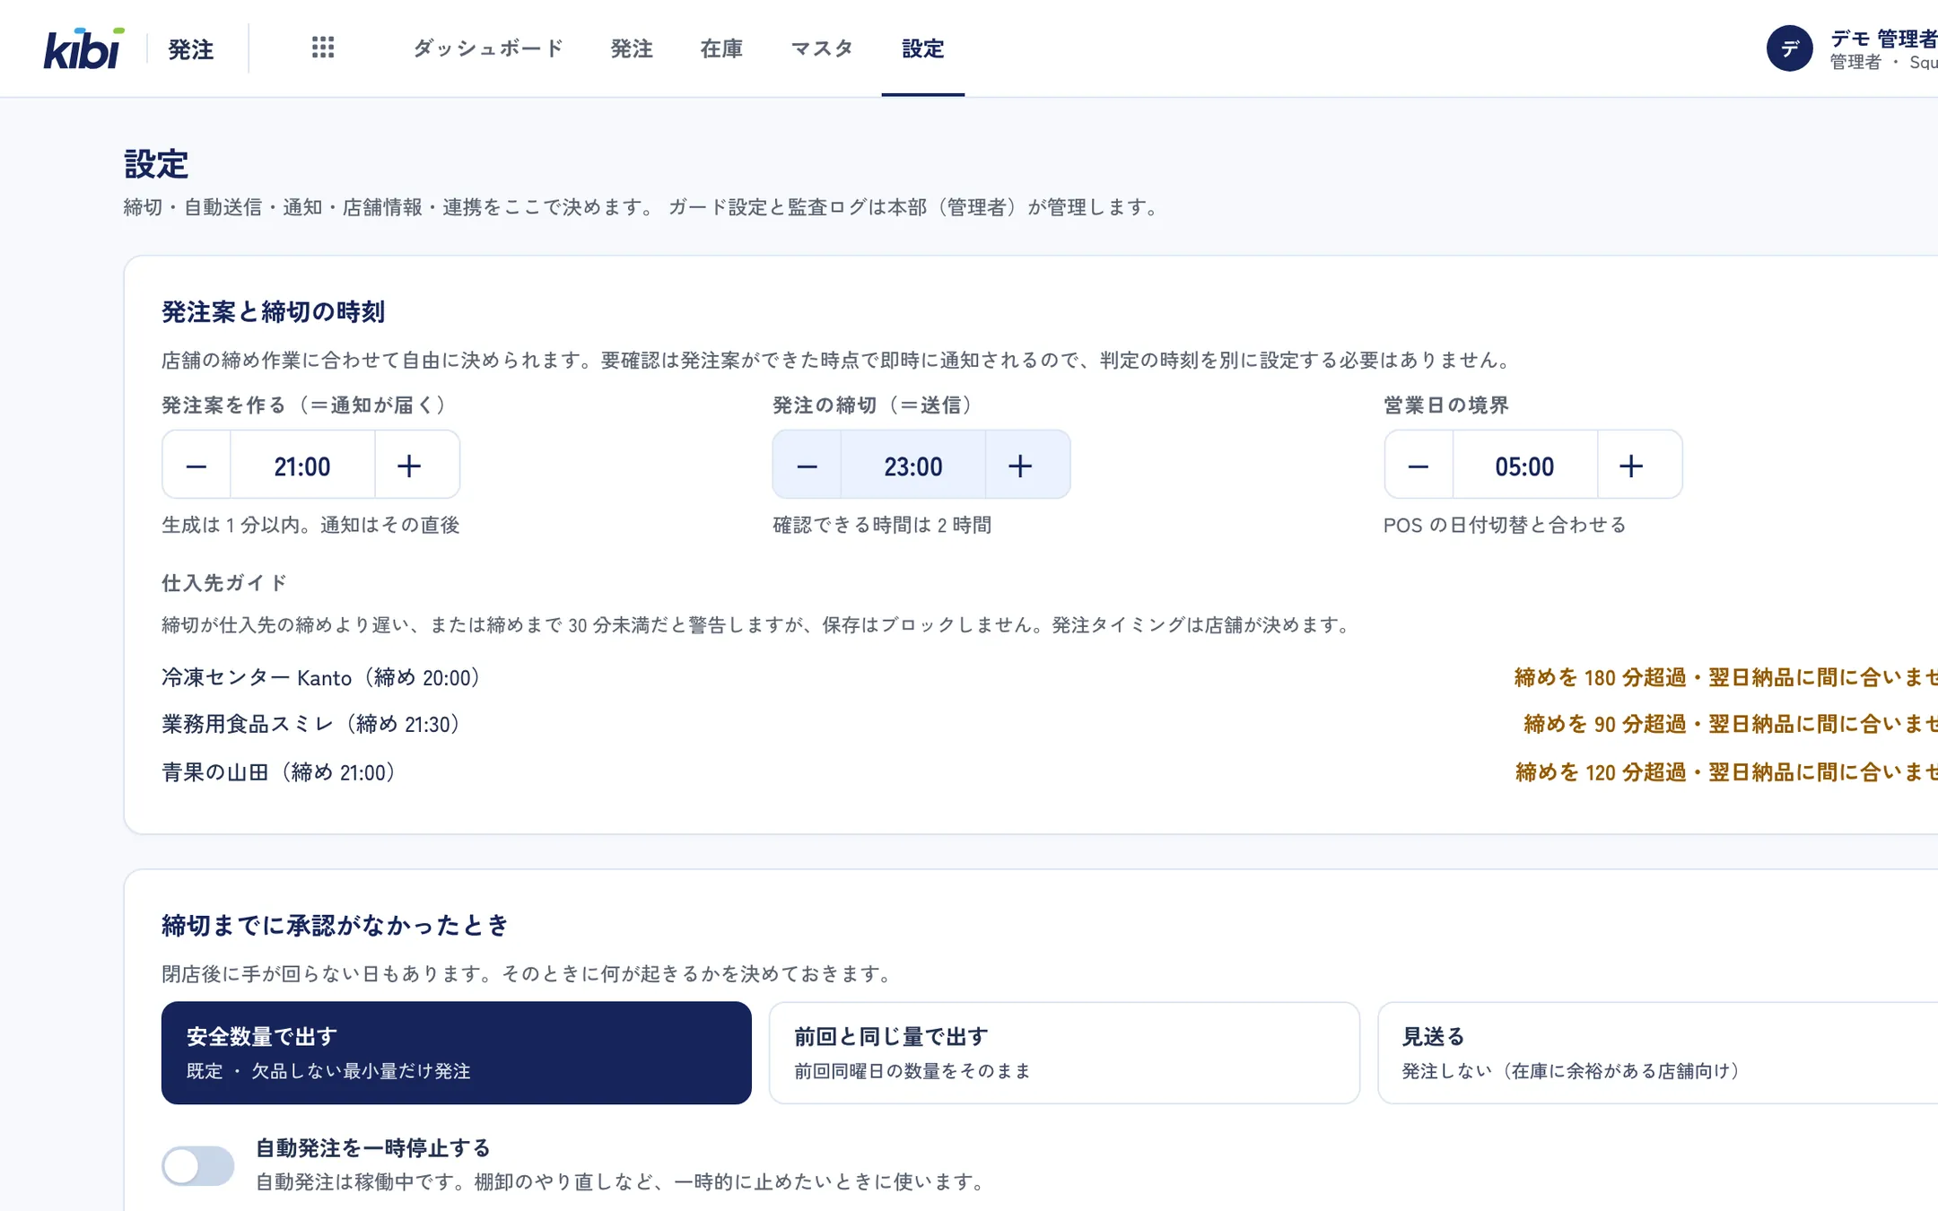1938x1211 pixels.
Task: Click 生成は 1 分以内 hint text
Action: [x=310, y=525]
